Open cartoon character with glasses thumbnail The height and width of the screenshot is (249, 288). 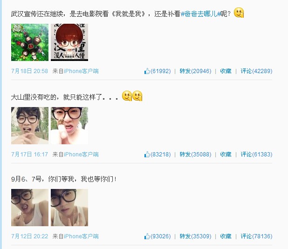click(x=69, y=42)
